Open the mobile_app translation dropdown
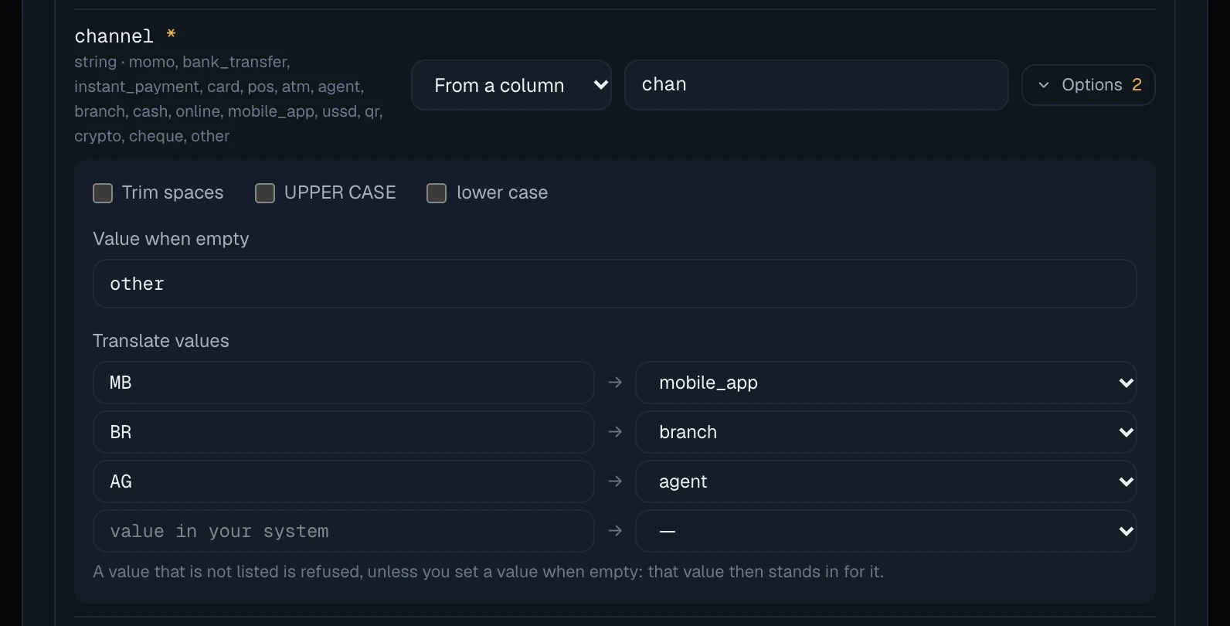The height and width of the screenshot is (626, 1230). point(885,383)
